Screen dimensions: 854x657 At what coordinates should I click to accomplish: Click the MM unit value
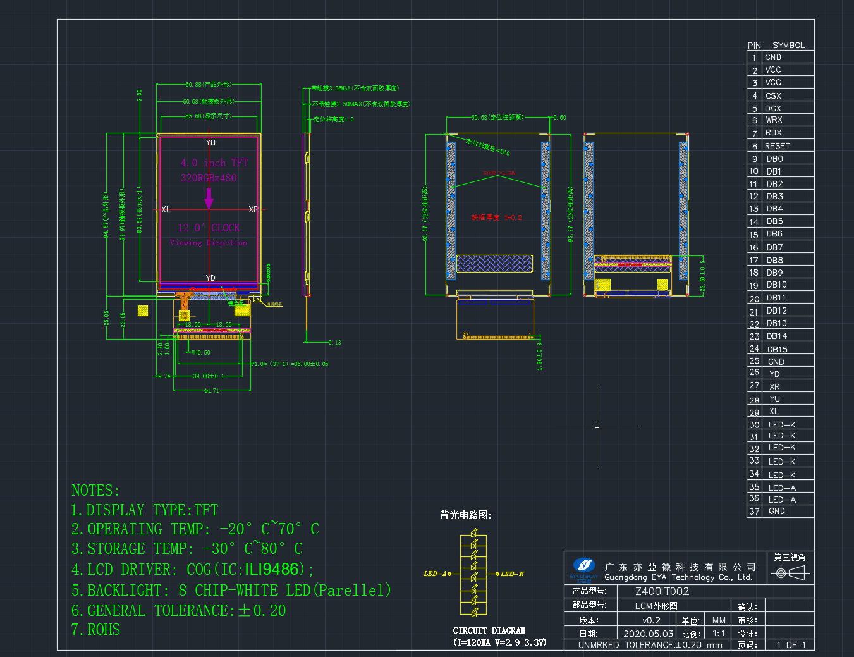[x=719, y=621]
